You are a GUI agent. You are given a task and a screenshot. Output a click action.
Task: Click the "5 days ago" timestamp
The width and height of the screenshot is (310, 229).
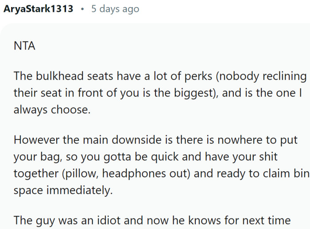pyautogui.click(x=115, y=9)
